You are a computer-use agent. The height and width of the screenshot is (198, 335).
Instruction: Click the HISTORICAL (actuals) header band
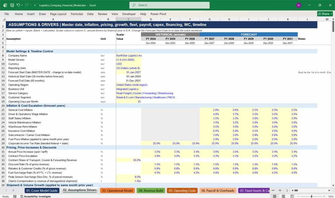click(x=170, y=34)
